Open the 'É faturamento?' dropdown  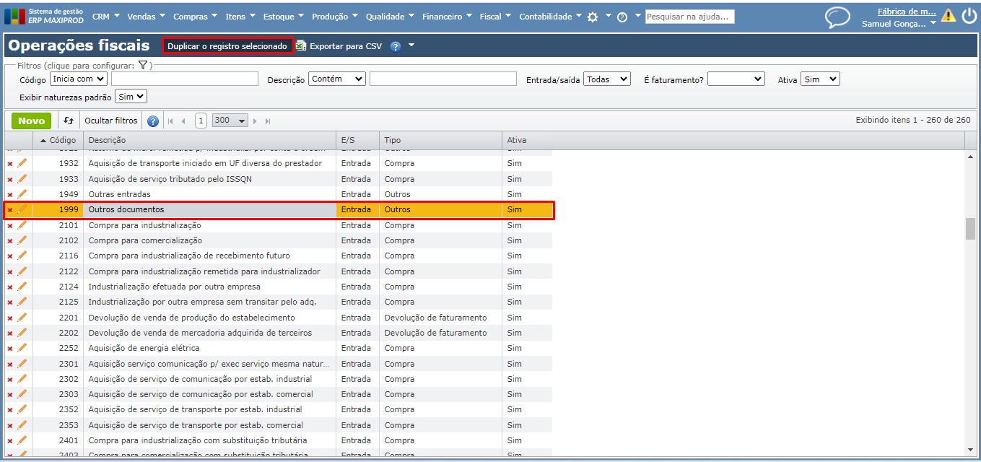point(736,79)
